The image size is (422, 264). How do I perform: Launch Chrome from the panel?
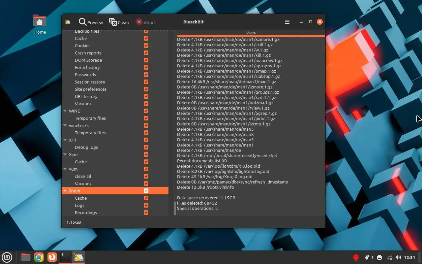point(39,257)
